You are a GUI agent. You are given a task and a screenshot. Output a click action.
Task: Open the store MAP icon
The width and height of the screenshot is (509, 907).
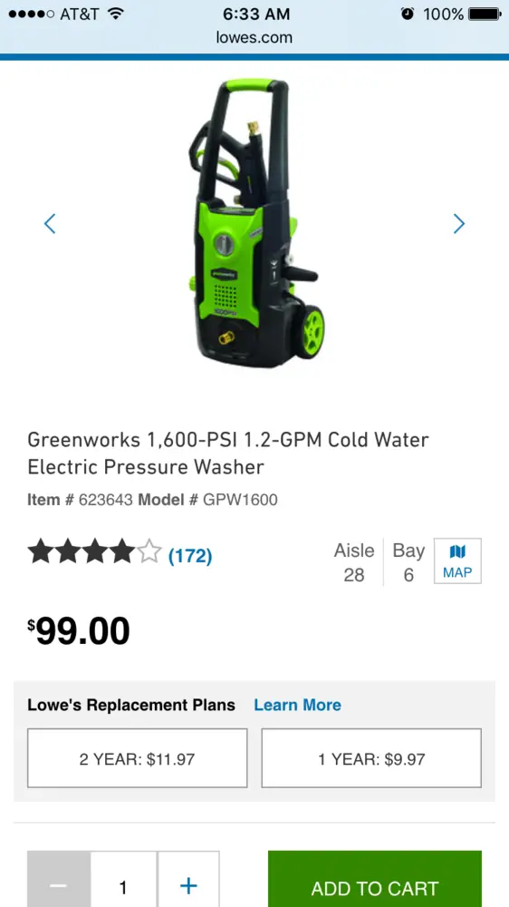457,561
